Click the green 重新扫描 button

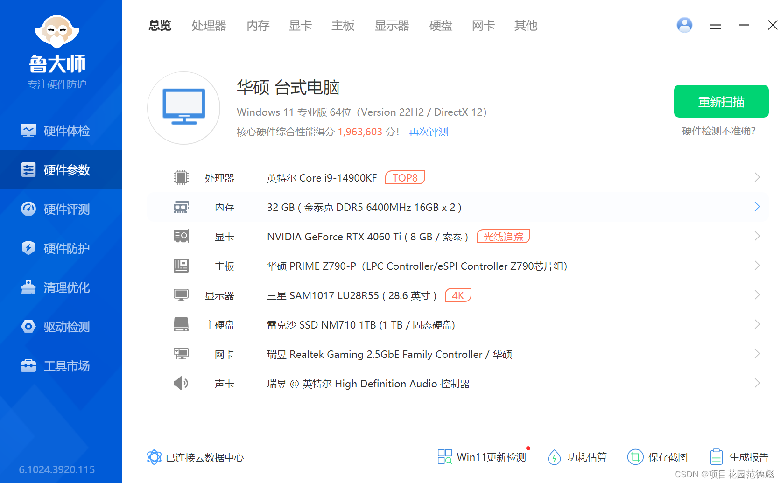point(721,101)
